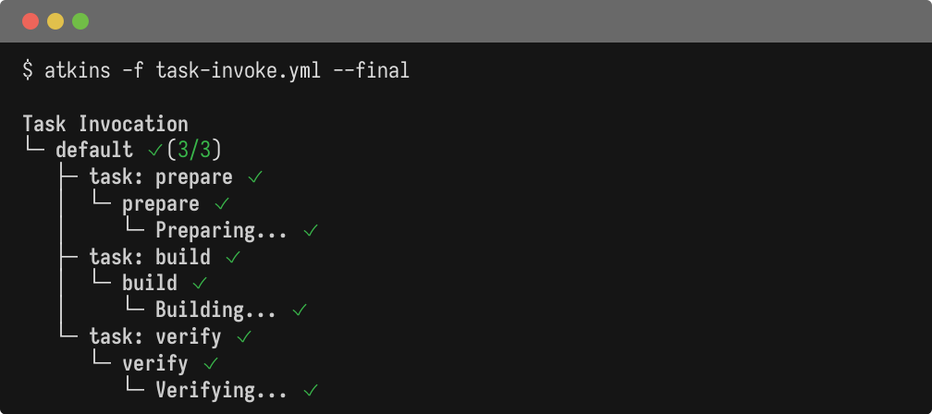Click the green maximize window button
932x414 pixels.
pos(80,20)
